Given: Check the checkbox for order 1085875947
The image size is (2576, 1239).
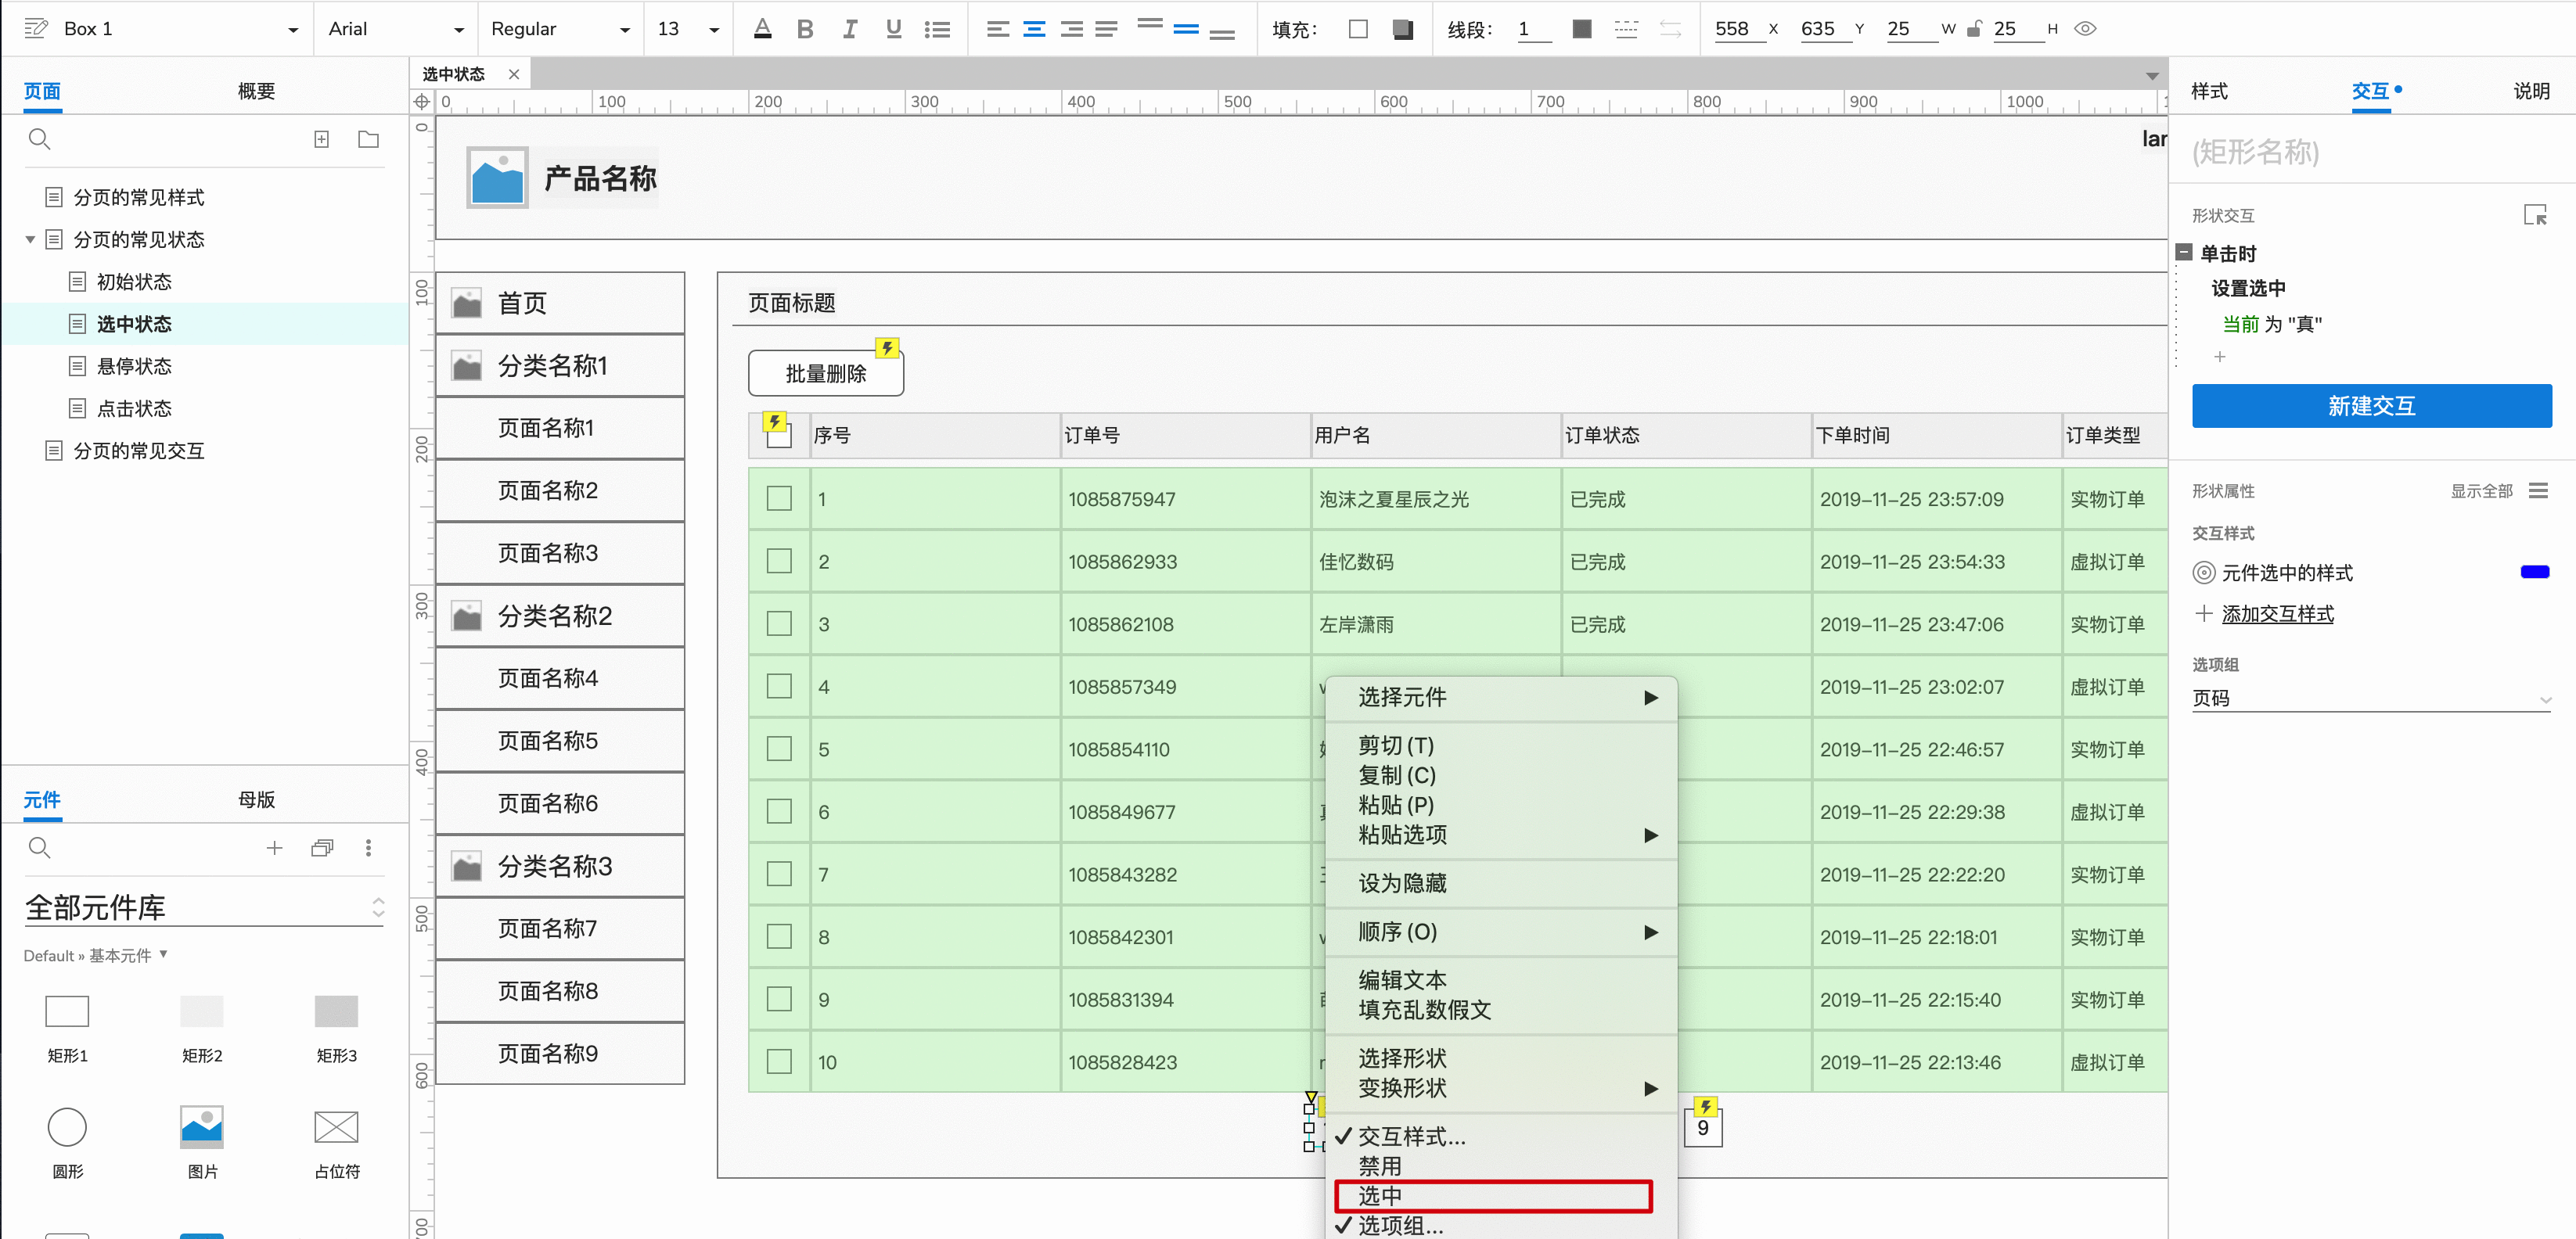Looking at the screenshot, I should (779, 499).
